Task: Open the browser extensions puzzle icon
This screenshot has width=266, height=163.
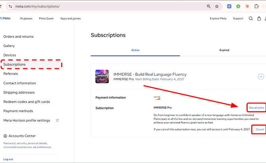Action: pos(256,6)
